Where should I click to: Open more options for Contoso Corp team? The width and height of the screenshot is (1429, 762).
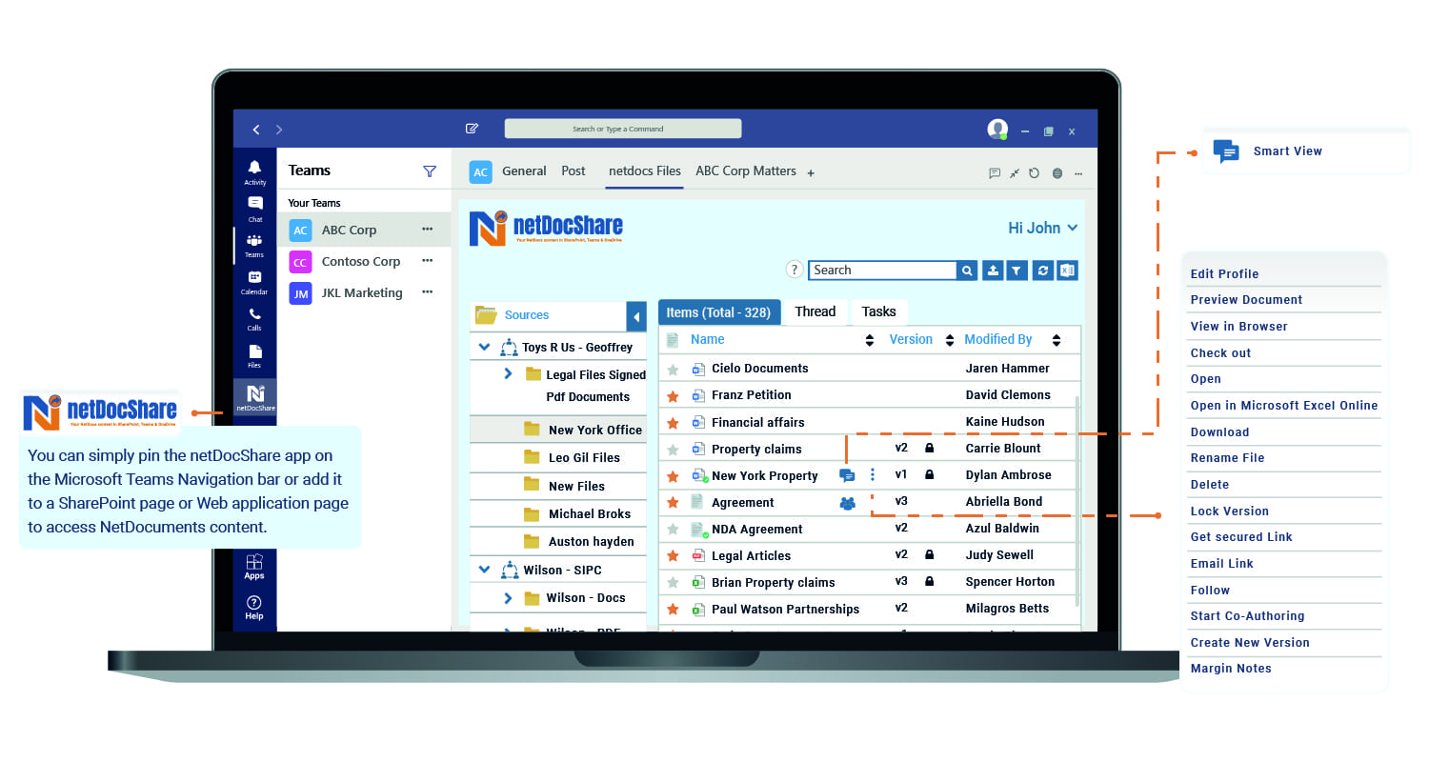[427, 261]
